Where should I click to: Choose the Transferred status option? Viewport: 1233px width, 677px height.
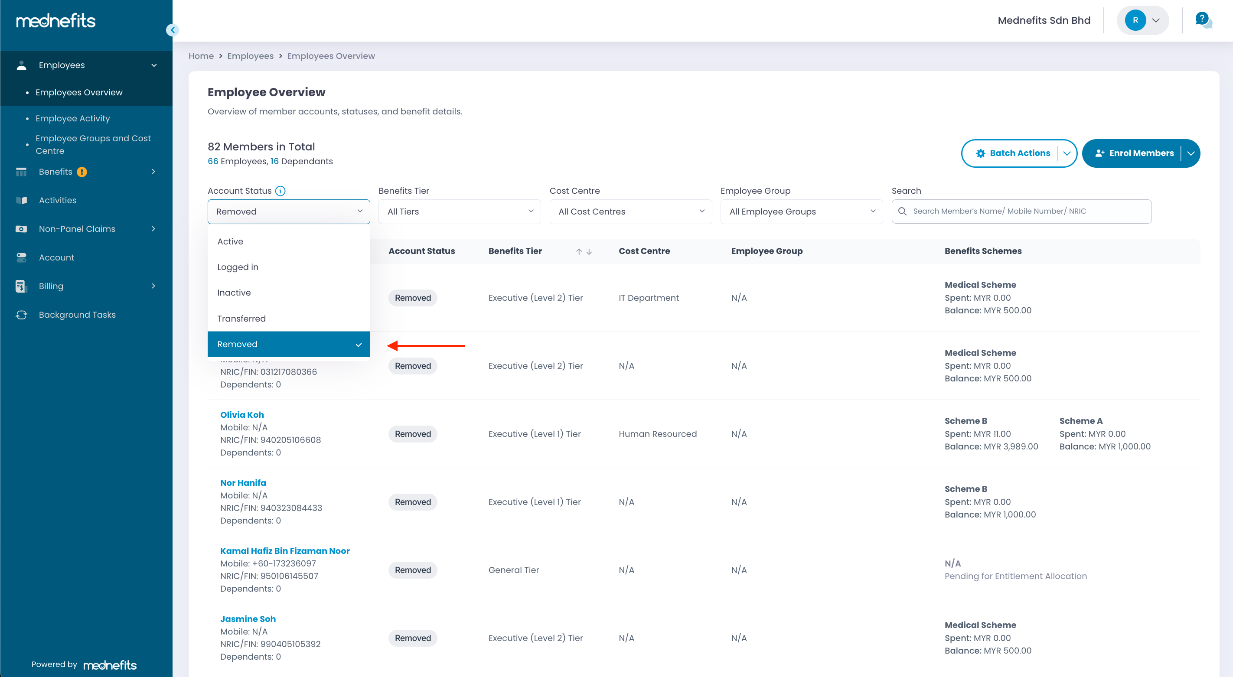(x=241, y=319)
